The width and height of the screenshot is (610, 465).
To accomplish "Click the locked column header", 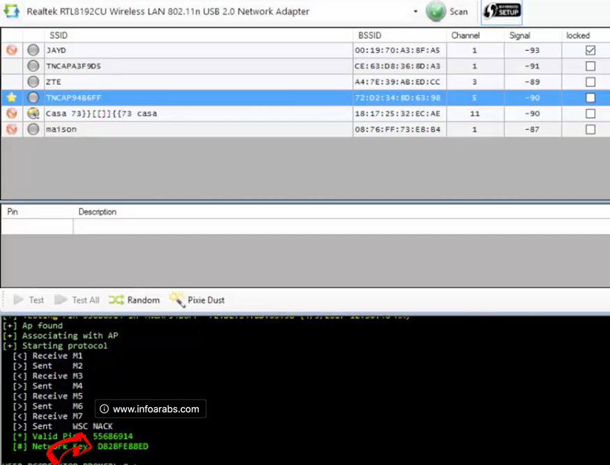I will tap(578, 36).
